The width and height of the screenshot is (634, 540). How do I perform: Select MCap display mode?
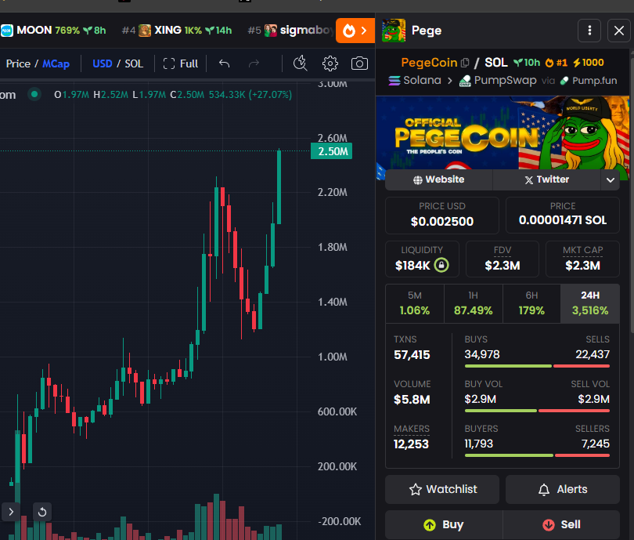pos(56,64)
